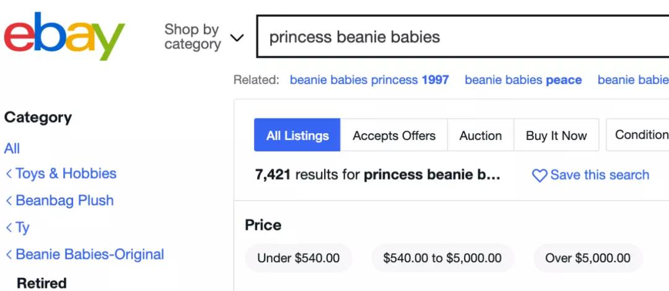
Task: Open the Condition filter dropdown
Action: [640, 135]
